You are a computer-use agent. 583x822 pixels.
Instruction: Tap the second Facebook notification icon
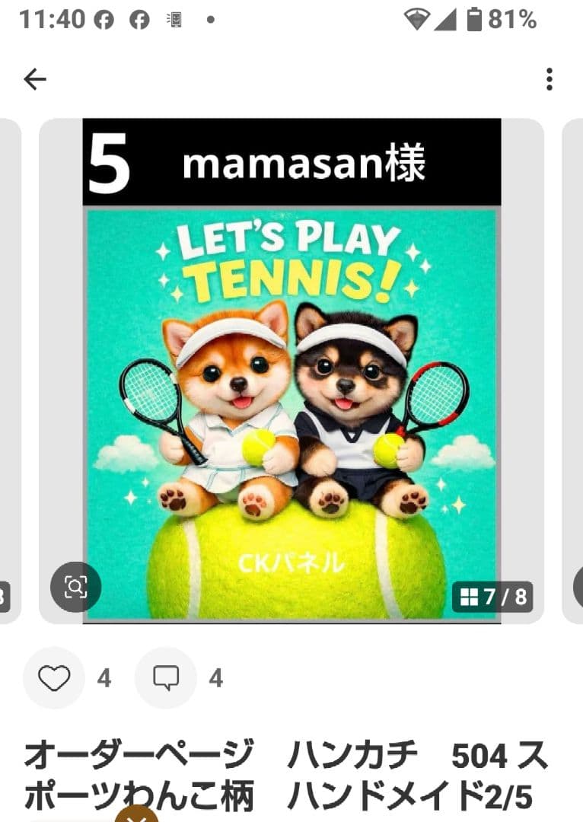pos(139,20)
